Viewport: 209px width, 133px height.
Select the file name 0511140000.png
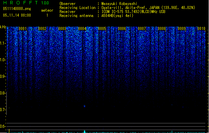[17, 9]
